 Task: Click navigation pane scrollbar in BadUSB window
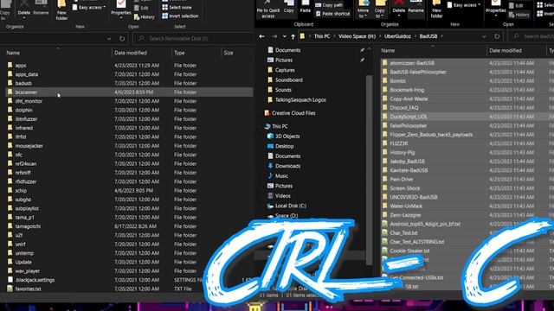coord(369,169)
